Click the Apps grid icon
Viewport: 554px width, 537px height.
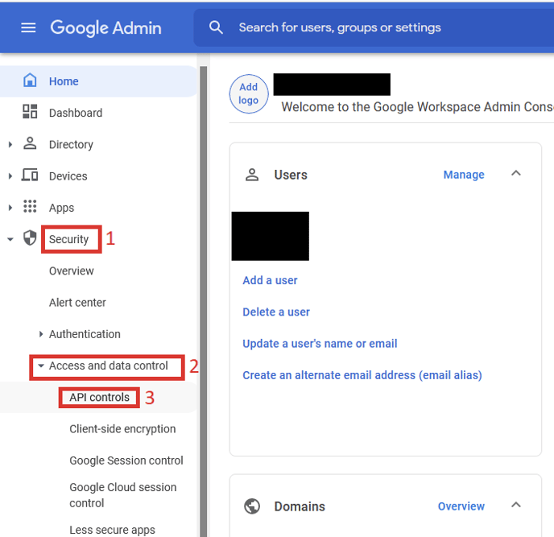pyautogui.click(x=30, y=207)
